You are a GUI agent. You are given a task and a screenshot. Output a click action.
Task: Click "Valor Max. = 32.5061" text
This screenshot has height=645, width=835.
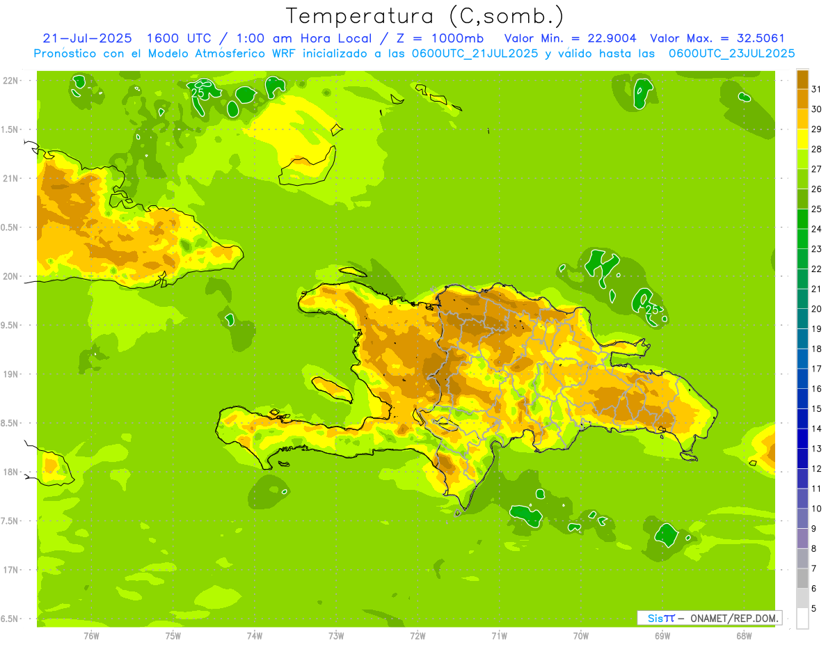[717, 38]
